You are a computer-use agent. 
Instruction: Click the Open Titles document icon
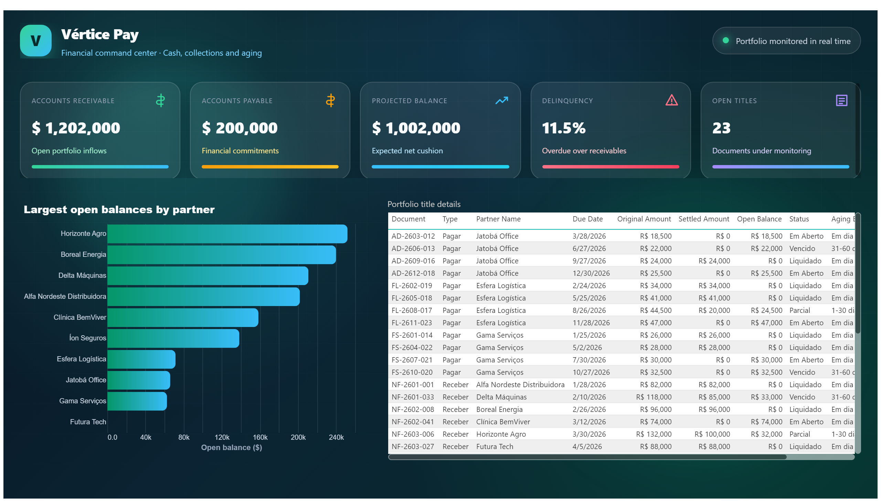pos(841,100)
